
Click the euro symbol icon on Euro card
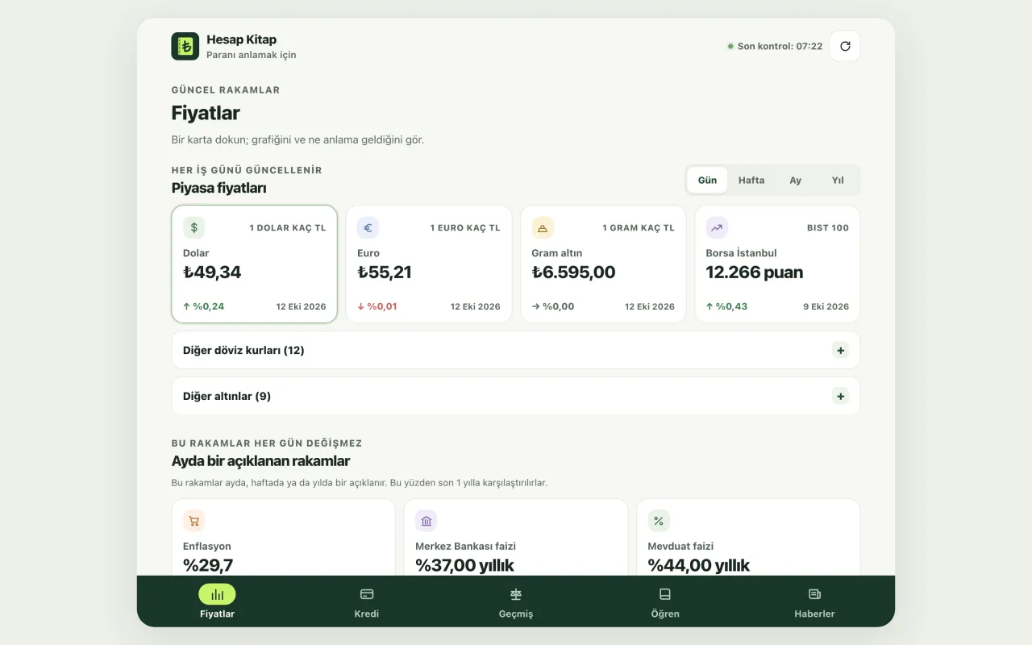tap(368, 227)
